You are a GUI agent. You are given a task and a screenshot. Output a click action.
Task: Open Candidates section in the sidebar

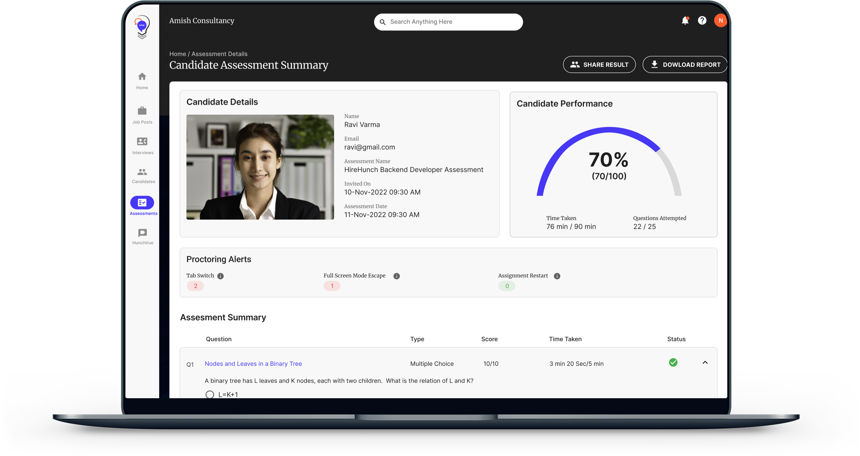click(142, 175)
